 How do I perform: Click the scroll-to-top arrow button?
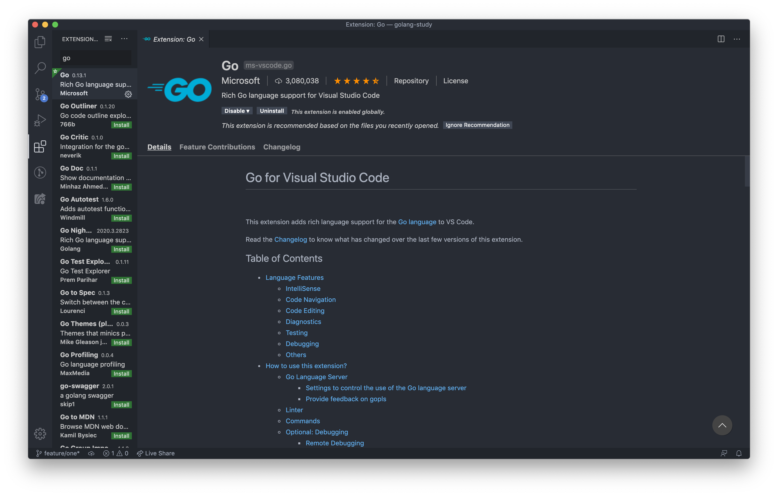tap(722, 425)
